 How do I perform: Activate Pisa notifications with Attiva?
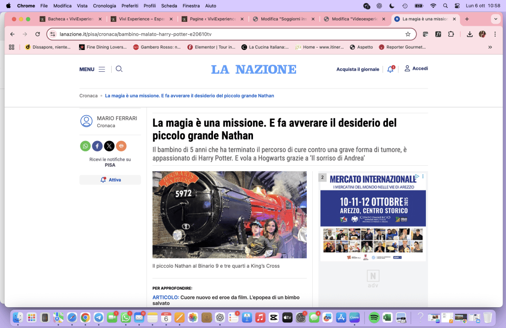coord(110,180)
